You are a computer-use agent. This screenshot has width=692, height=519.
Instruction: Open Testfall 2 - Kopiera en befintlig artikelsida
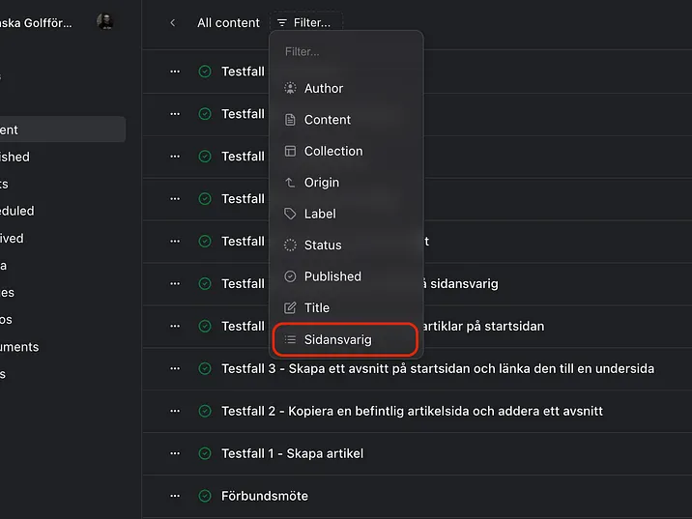coord(412,411)
